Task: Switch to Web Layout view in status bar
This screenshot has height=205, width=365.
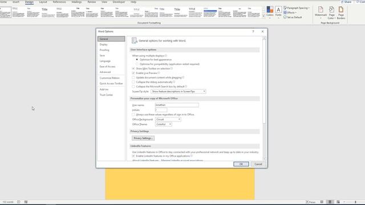Action: [338, 202]
